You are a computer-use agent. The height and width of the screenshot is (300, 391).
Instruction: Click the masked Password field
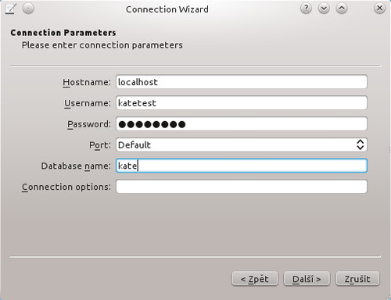tap(242, 124)
